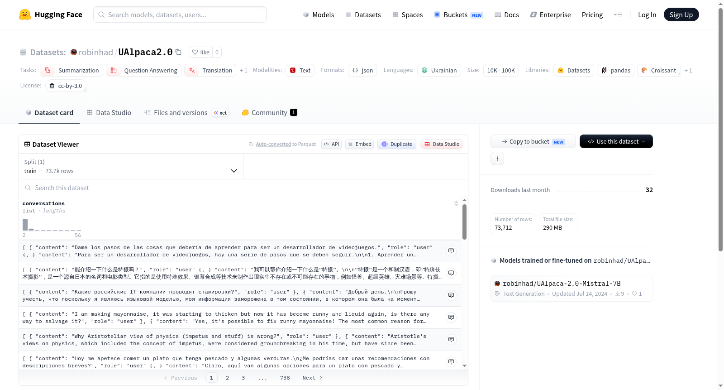
Task: Show additional tasks with +1 after Translation
Action: (x=243, y=70)
